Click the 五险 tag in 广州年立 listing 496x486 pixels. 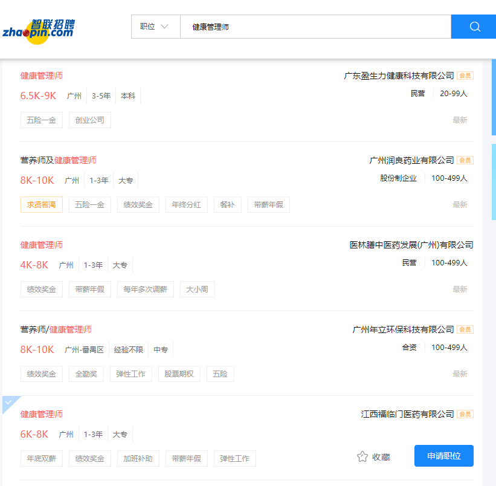click(220, 374)
